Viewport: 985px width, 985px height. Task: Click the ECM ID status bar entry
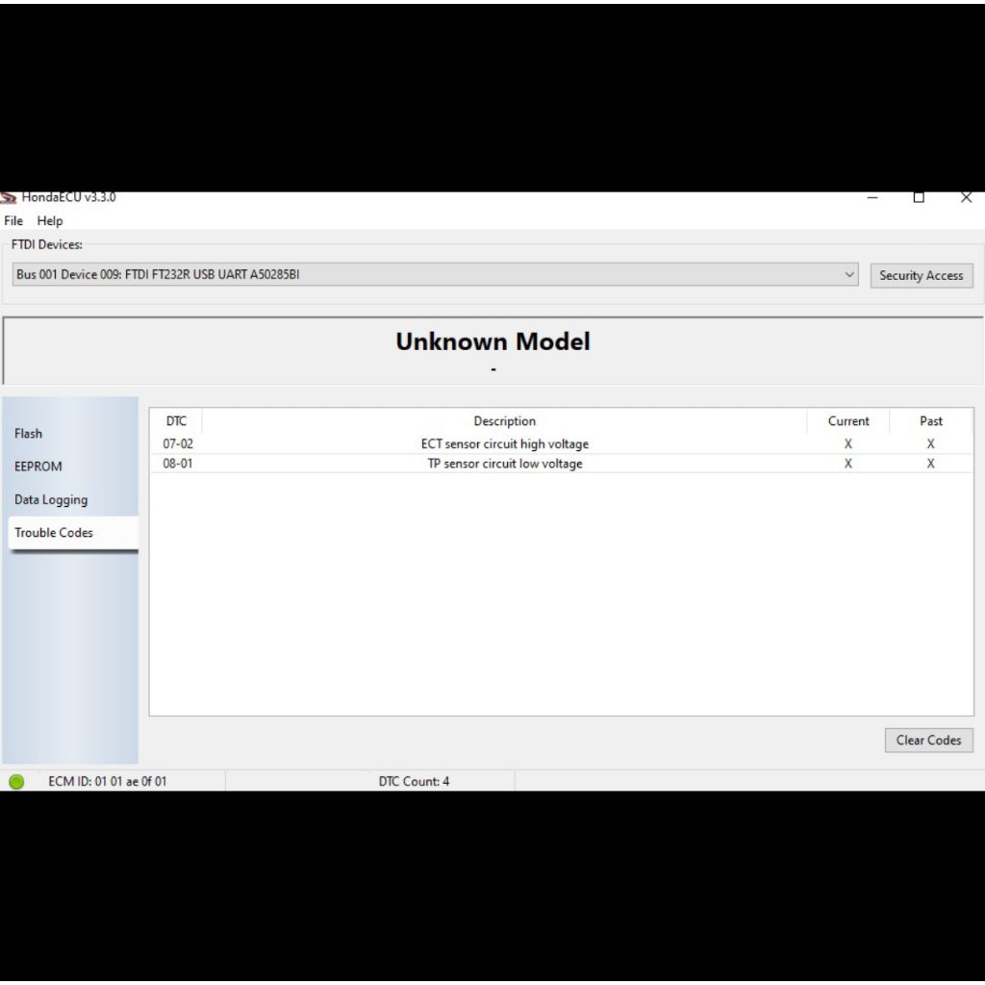point(108,781)
